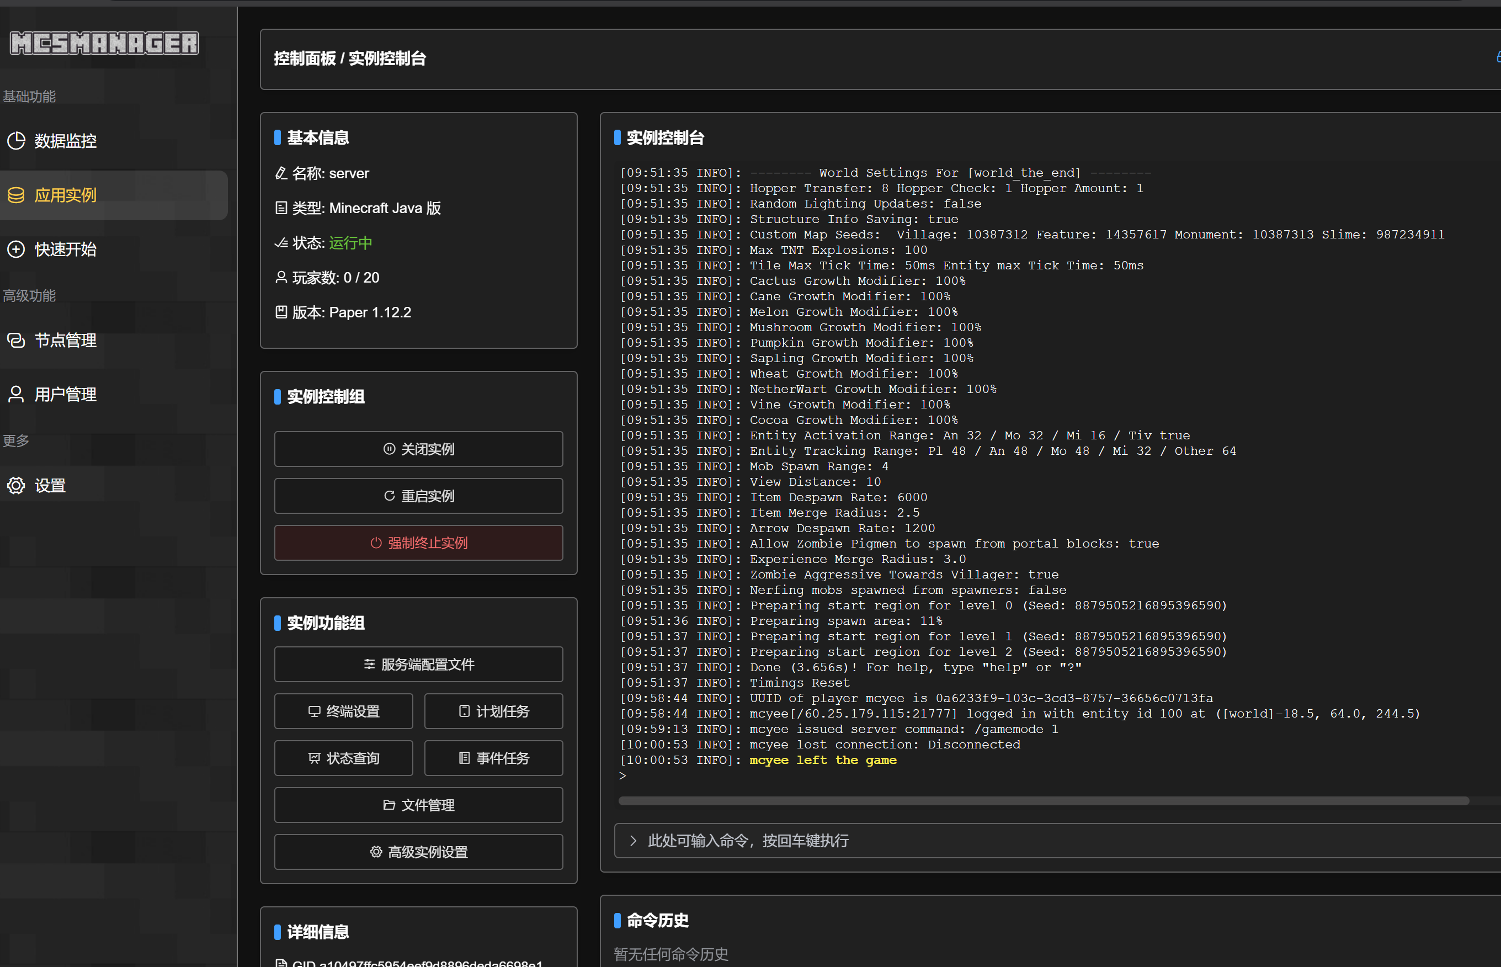Click the red 强制终止实例 button
Image resolution: width=1501 pixels, height=967 pixels.
[419, 543]
